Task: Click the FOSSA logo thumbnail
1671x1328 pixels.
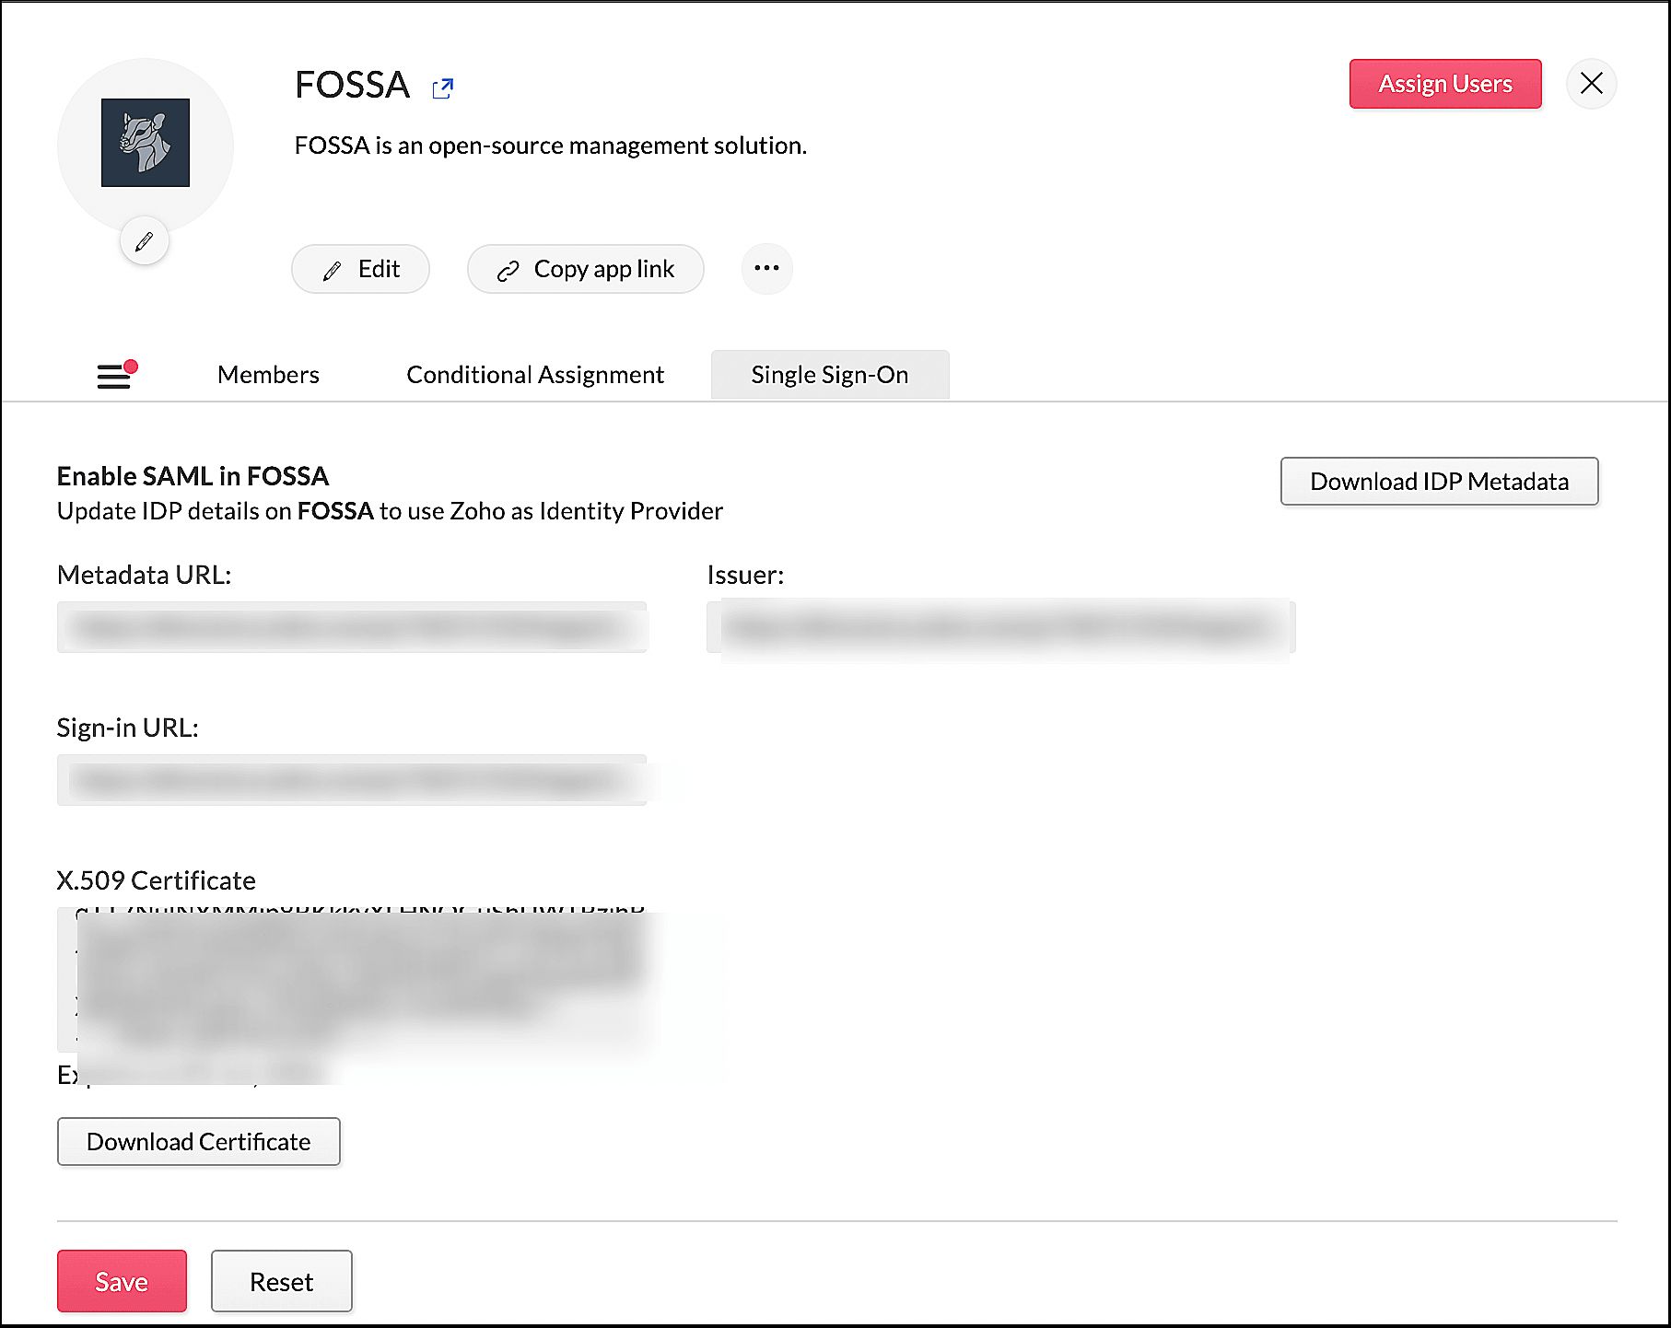Action: [146, 143]
